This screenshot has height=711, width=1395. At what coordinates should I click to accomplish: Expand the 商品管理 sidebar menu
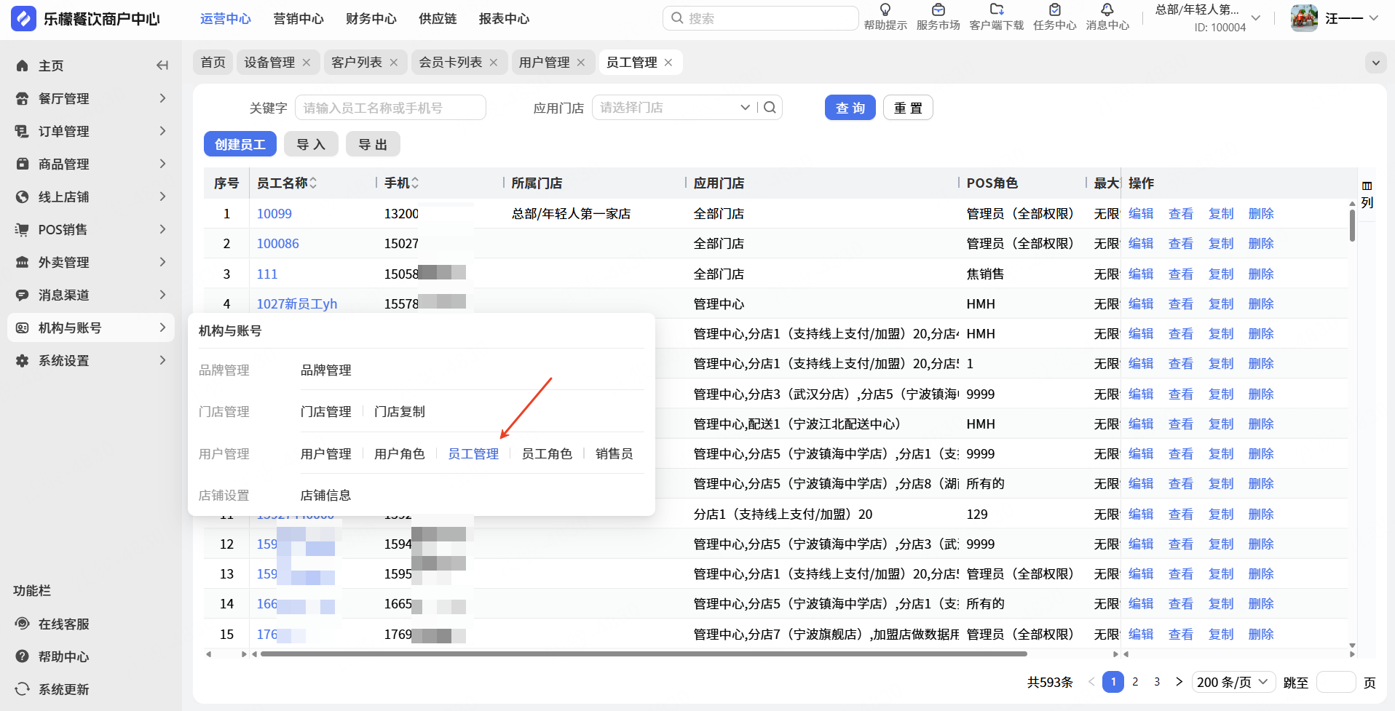click(x=162, y=164)
